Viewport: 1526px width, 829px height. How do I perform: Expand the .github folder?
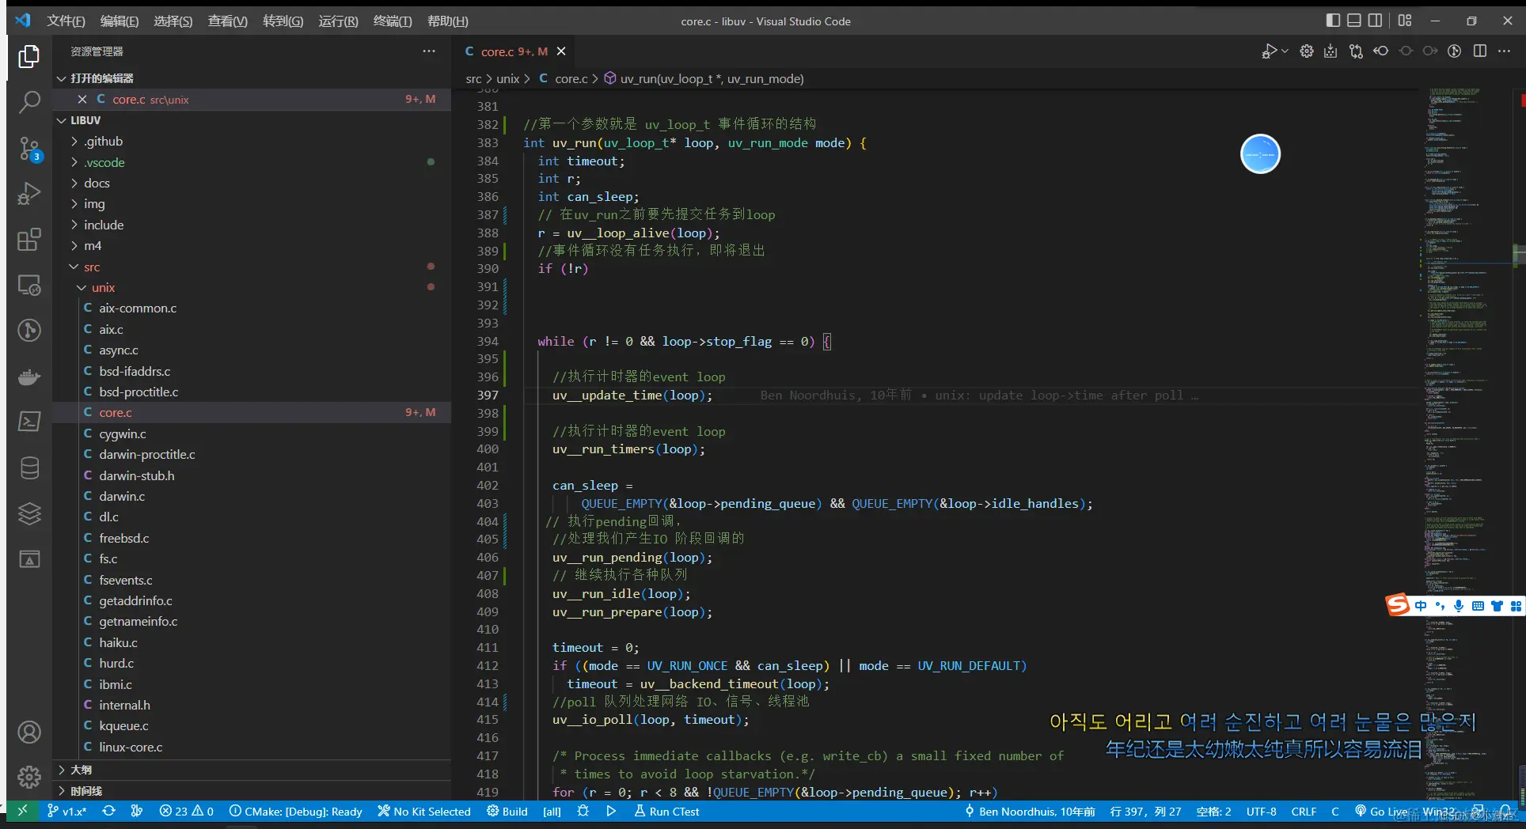(103, 142)
